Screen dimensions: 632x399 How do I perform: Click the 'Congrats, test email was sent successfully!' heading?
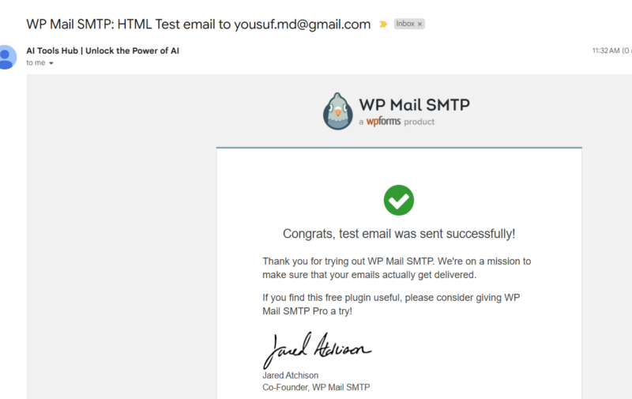399,234
